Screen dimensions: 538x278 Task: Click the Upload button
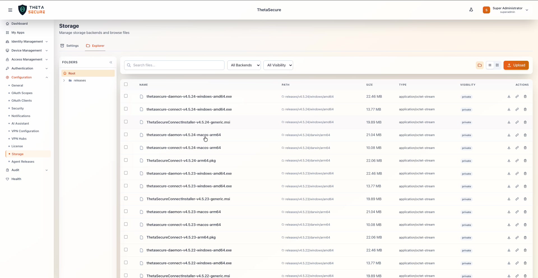pyautogui.click(x=516, y=65)
